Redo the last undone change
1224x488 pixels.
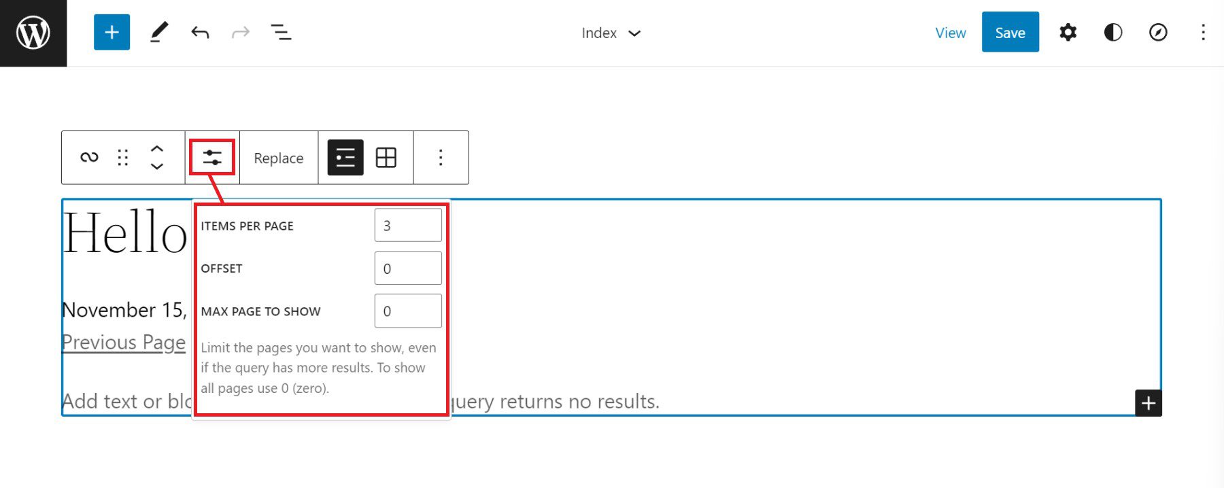pos(240,32)
